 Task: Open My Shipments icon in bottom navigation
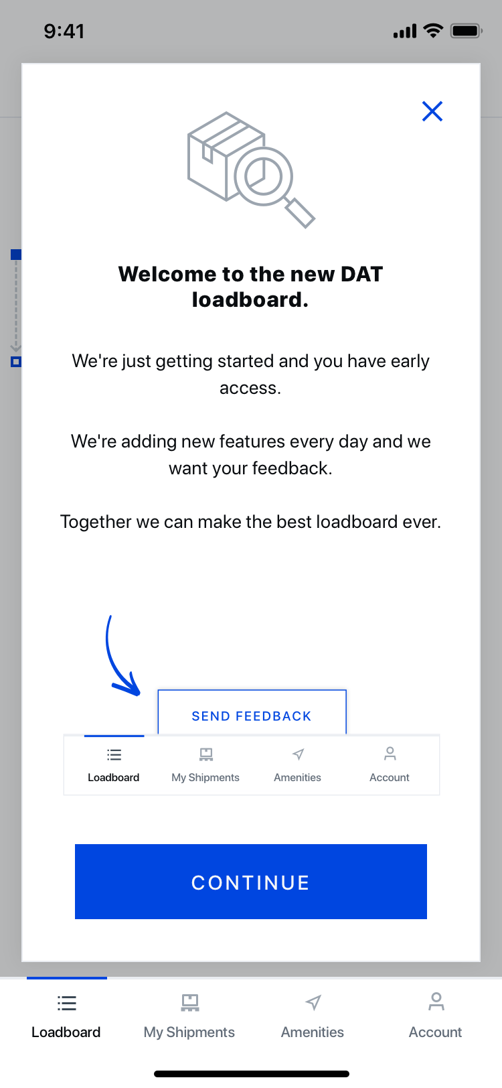[189, 1003]
